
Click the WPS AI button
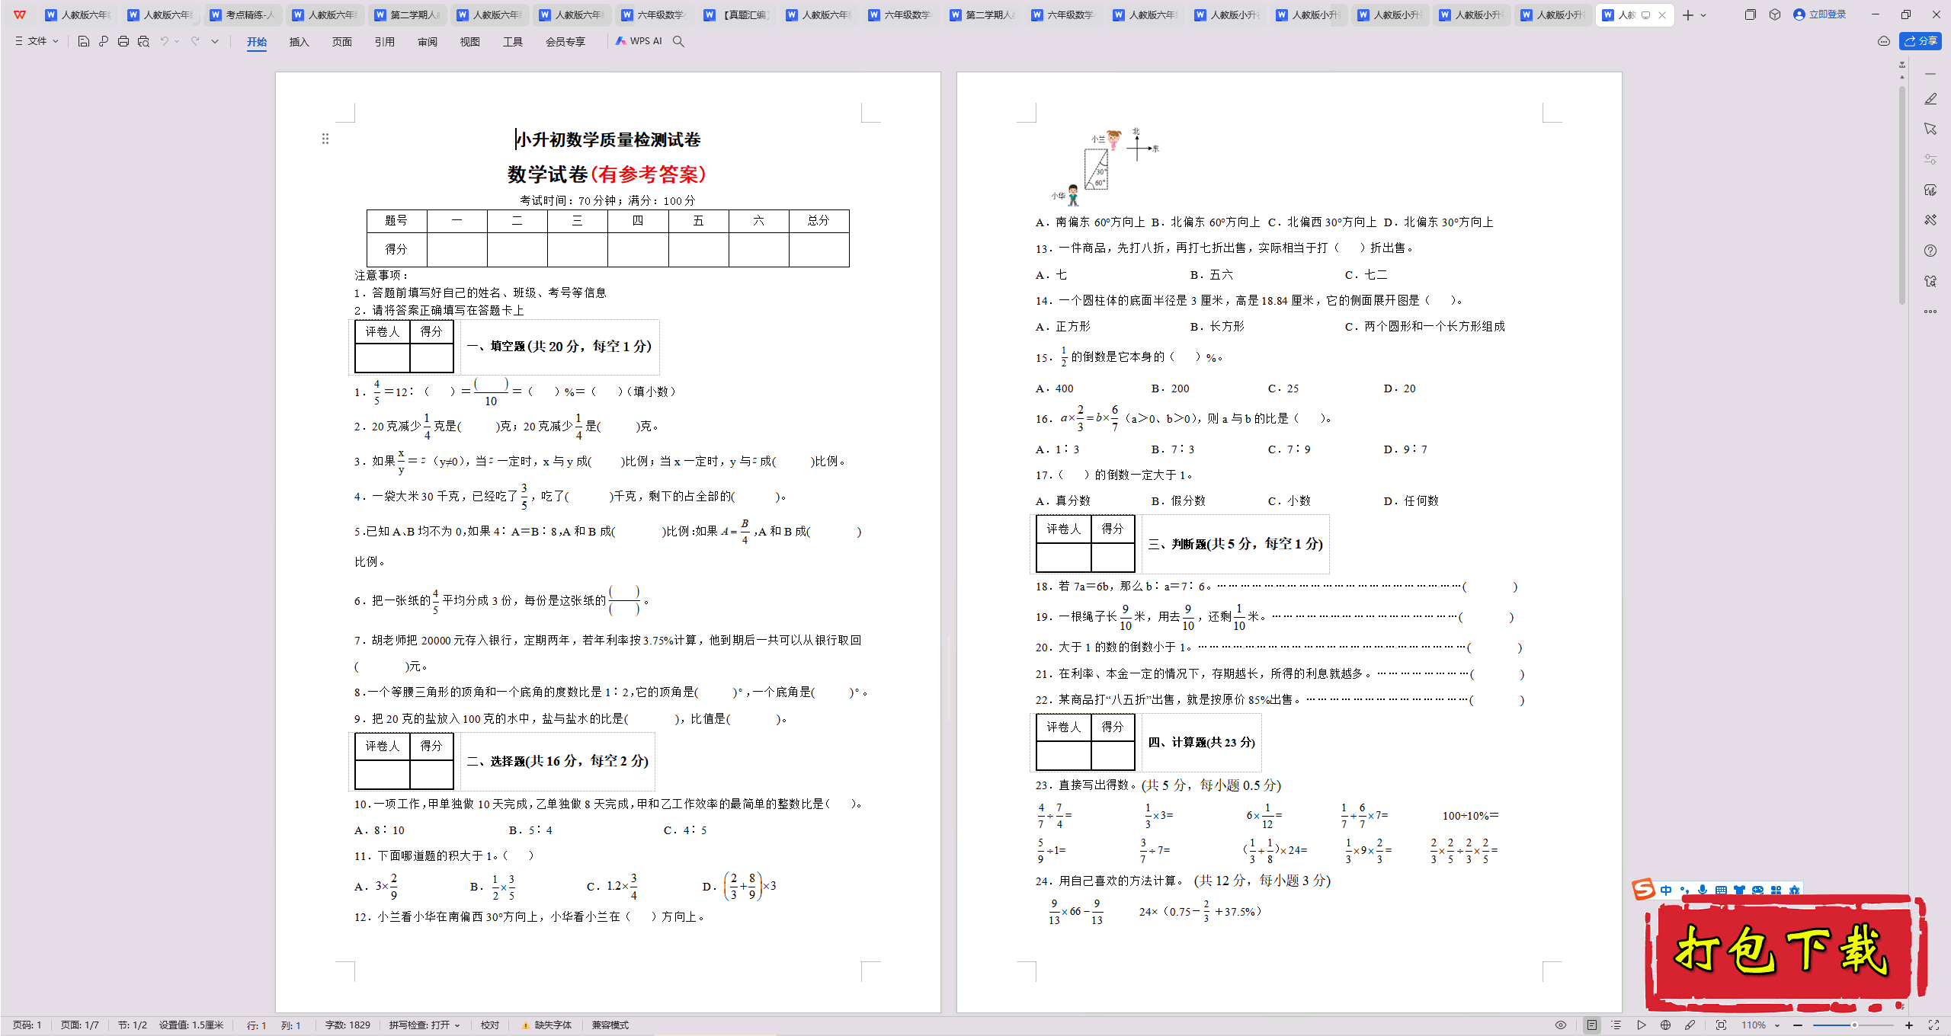[x=639, y=41]
